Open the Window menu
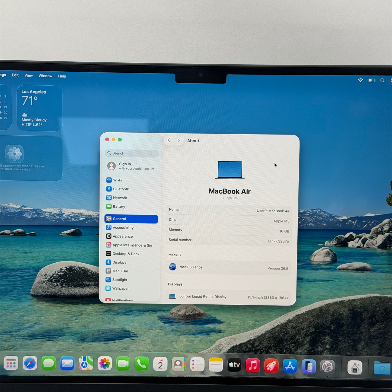The width and height of the screenshot is (392, 392). [x=45, y=76]
